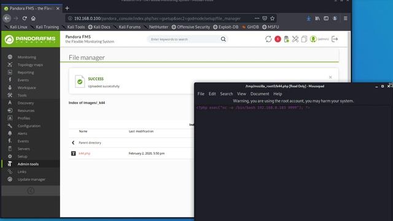Bookmark this page with star
Viewport: 393px width, 221px height.
pyautogui.click(x=273, y=18)
